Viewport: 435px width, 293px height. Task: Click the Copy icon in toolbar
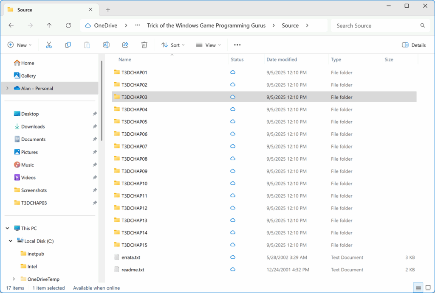coord(68,45)
